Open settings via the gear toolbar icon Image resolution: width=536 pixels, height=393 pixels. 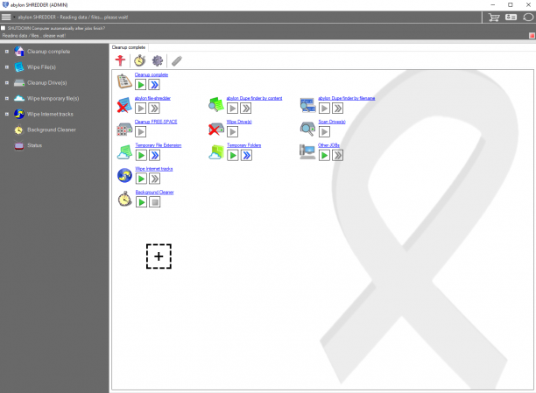pos(158,60)
